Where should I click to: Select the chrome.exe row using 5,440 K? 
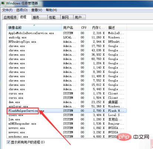(x=66, y=89)
